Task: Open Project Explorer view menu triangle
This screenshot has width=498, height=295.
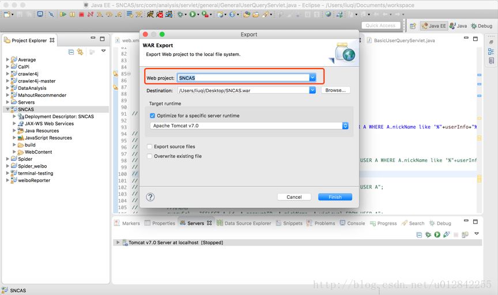Action: pyautogui.click(x=104, y=51)
